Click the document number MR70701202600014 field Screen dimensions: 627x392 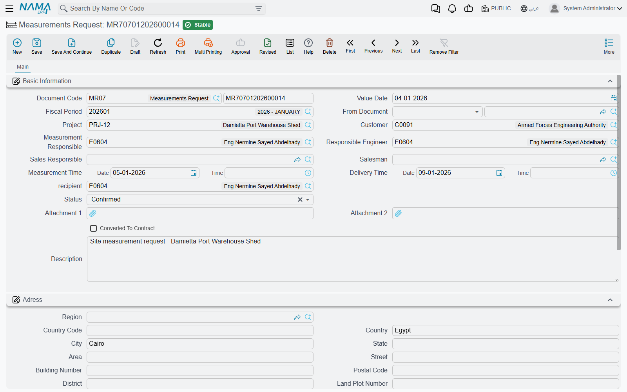(x=268, y=98)
